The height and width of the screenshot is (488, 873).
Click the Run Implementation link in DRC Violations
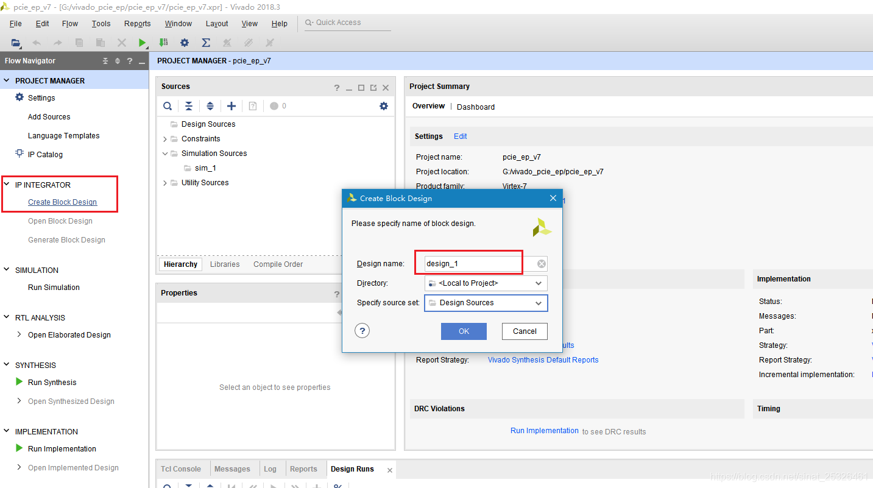click(545, 431)
